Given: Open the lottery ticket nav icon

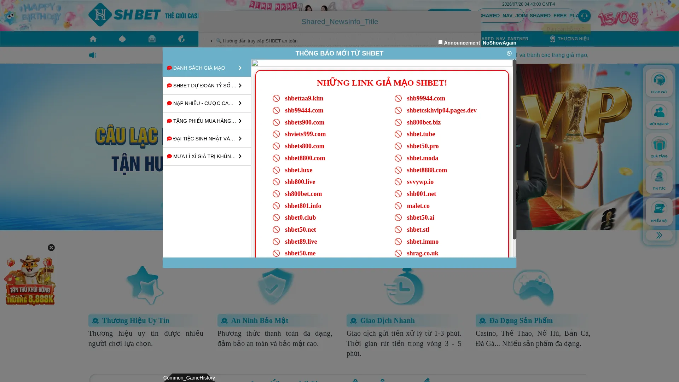Looking at the screenshot, I should coord(152,39).
